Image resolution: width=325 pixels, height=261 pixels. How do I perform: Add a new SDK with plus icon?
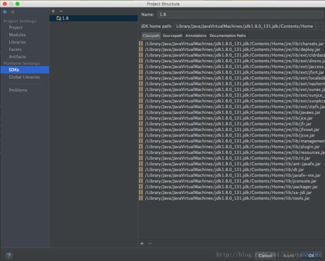53,11
